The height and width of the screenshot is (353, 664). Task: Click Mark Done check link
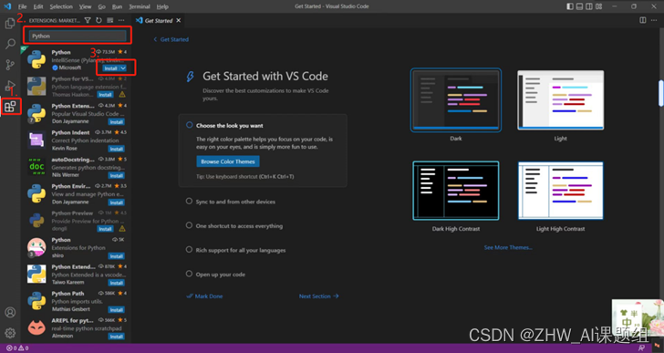204,296
